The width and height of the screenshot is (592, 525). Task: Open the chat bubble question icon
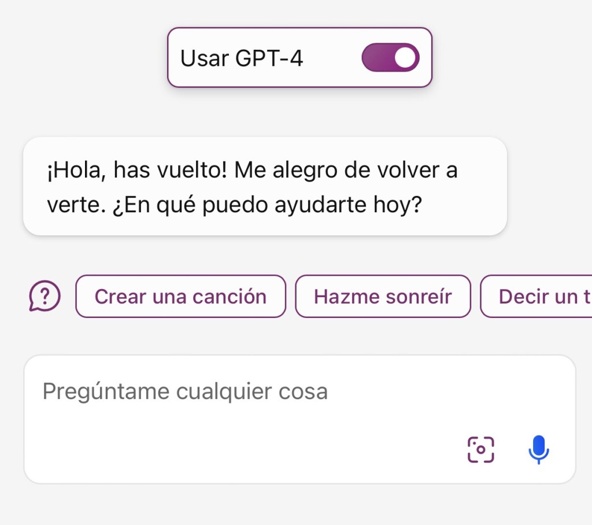45,296
